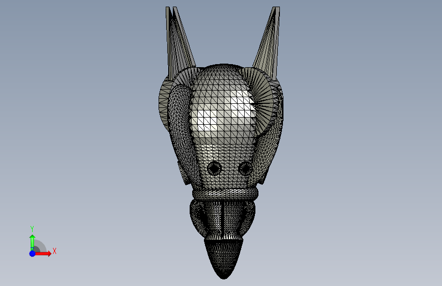The height and width of the screenshot is (286, 442).
Task: Click the 'Y' label of the triad
Action: 32,228
